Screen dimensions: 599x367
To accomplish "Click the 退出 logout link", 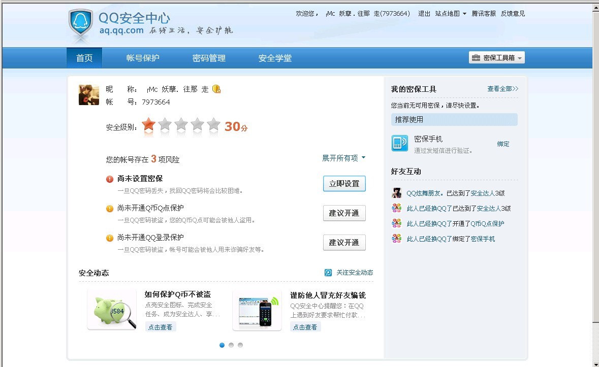I will coord(424,13).
